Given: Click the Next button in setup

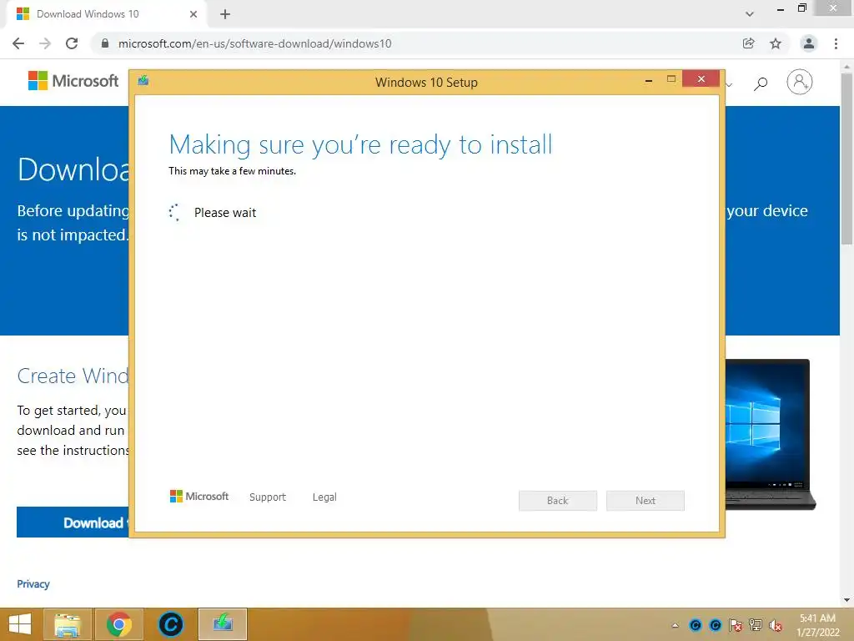Looking at the screenshot, I should 646,501.
